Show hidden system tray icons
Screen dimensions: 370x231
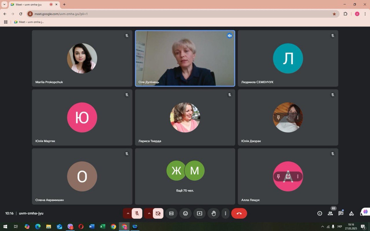(323, 227)
